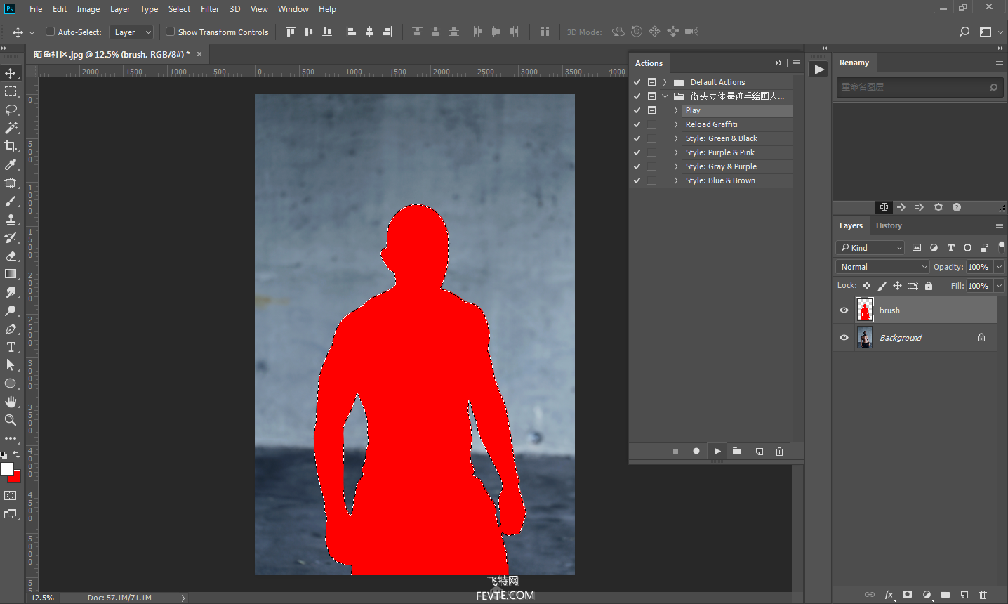Viewport: 1008px width, 604px height.
Task: Expand the Reload Graffiti action
Action: (x=676, y=124)
